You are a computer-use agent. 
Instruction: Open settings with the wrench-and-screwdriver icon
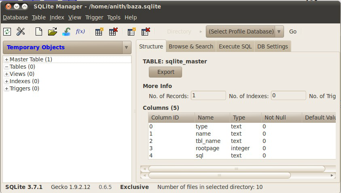pyautogui.click(x=21, y=31)
